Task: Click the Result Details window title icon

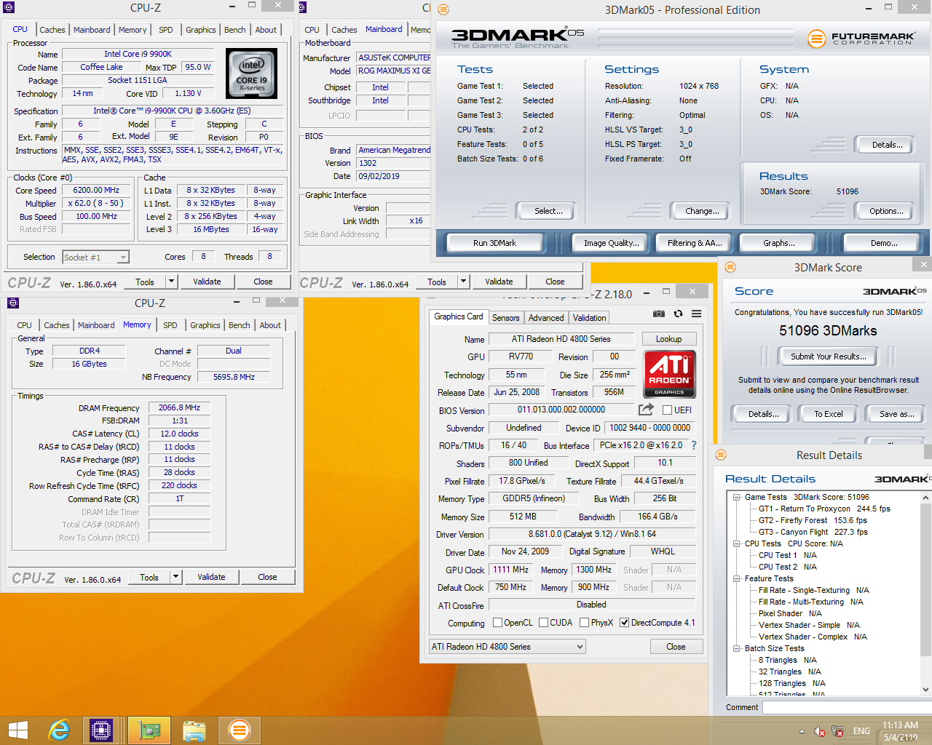Action: tap(721, 455)
